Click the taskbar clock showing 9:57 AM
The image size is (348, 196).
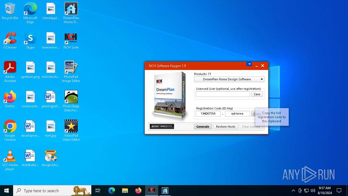(325, 191)
